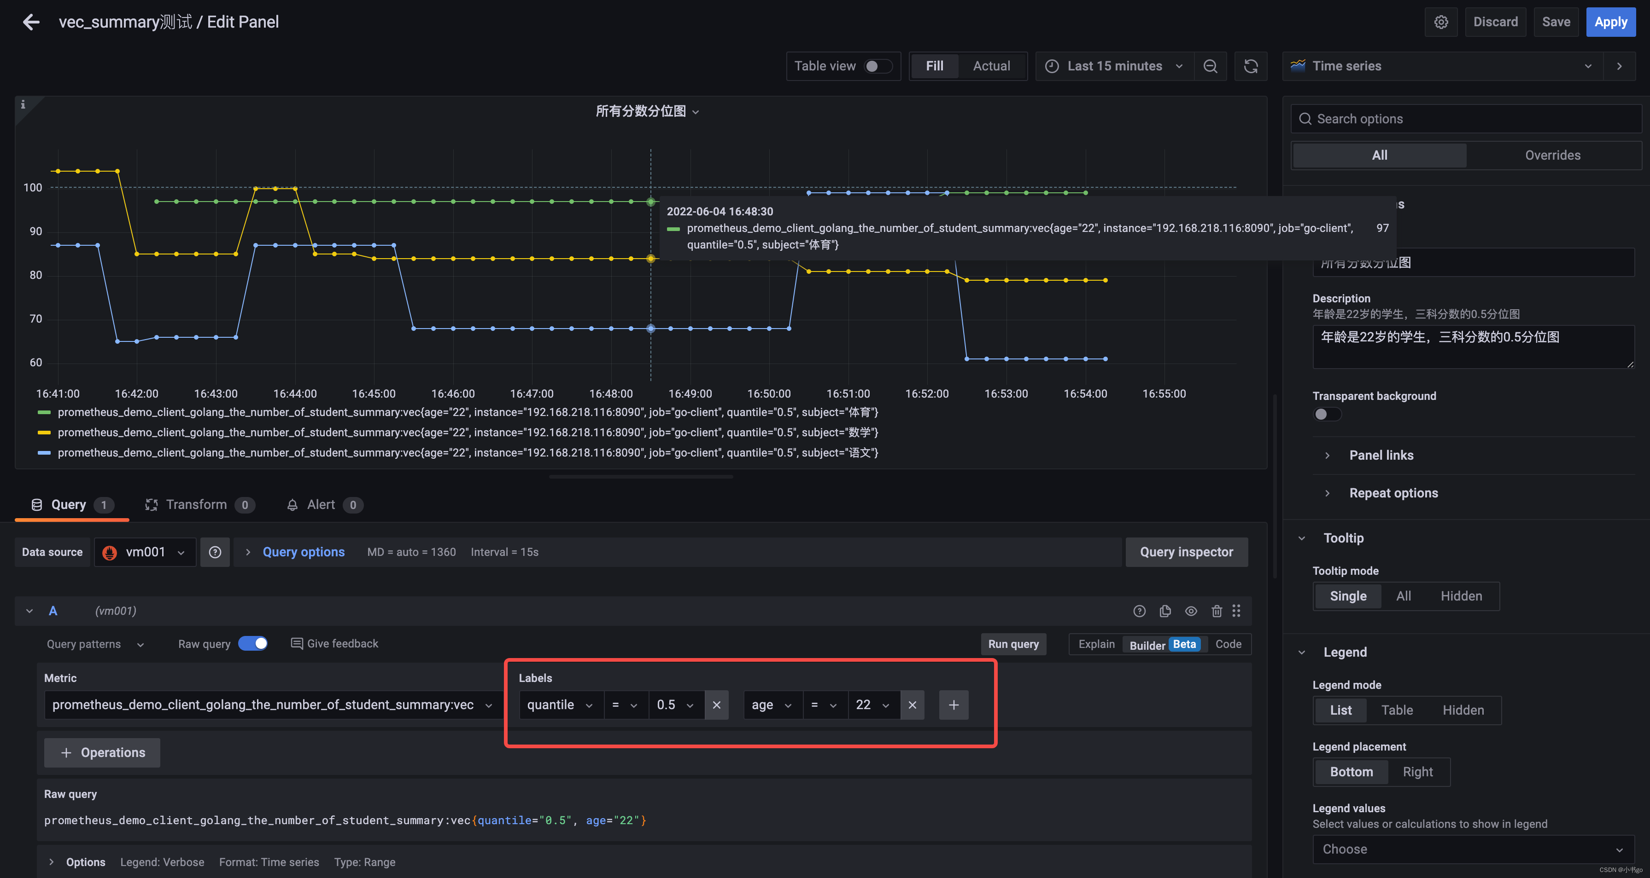This screenshot has width=1650, height=878.
Task: Refresh the dashboard with refresh icon
Action: point(1250,67)
